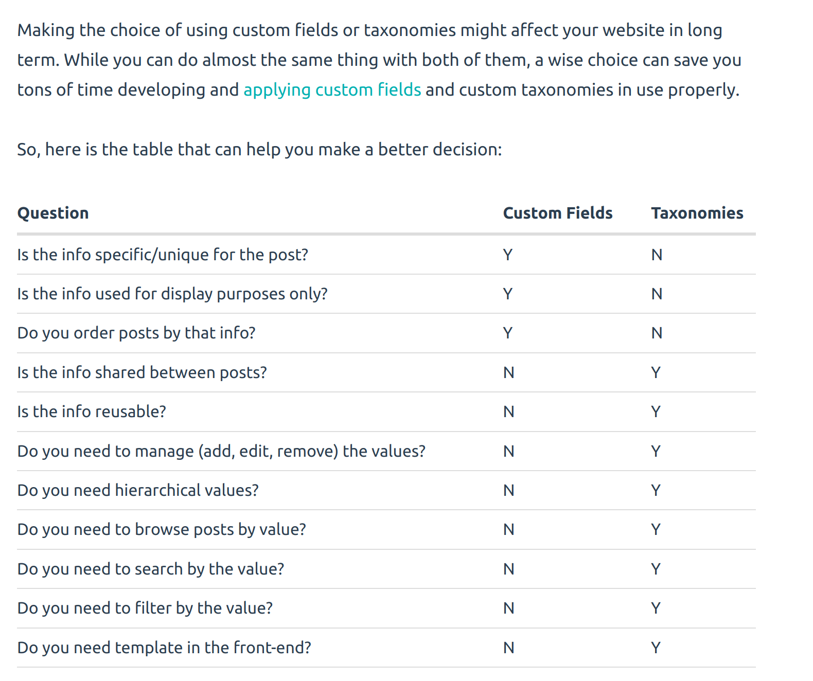Click Taxonomies "N" in order posts row
This screenshot has width=813, height=681.
657,333
